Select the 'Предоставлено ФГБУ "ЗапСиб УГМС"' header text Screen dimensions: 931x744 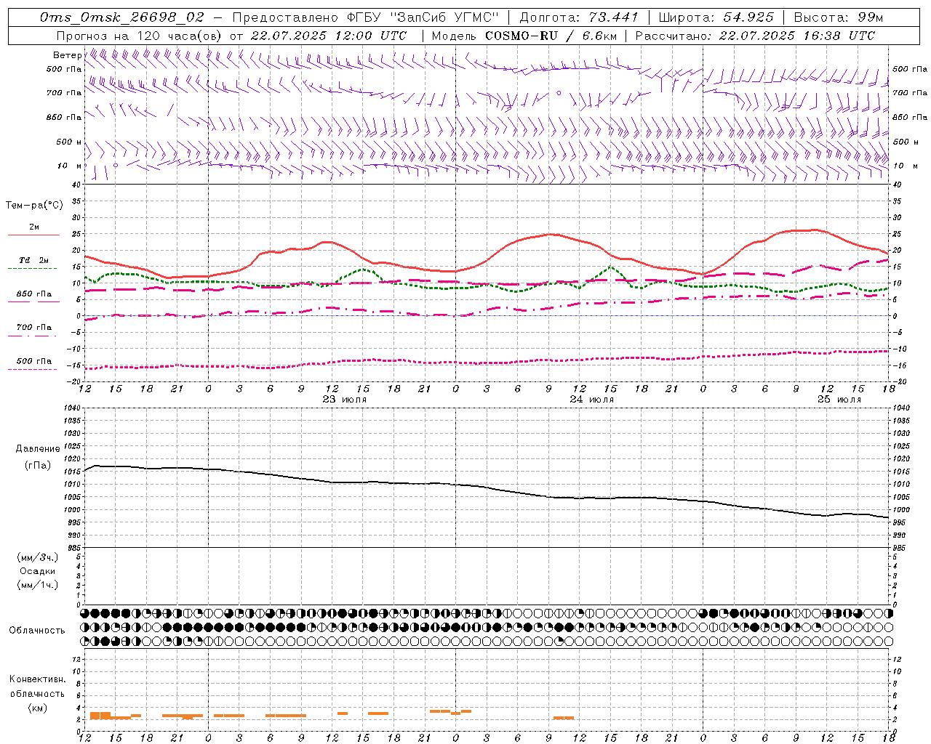pyautogui.click(x=365, y=17)
